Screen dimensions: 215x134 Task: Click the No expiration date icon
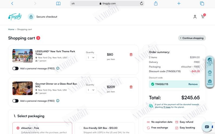click(148, 122)
